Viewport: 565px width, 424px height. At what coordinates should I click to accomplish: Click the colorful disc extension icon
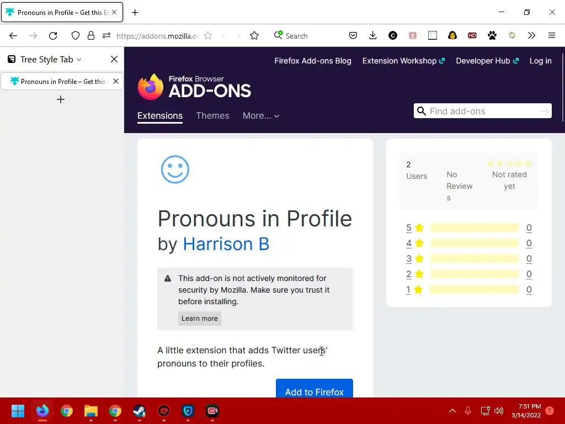[x=511, y=36]
